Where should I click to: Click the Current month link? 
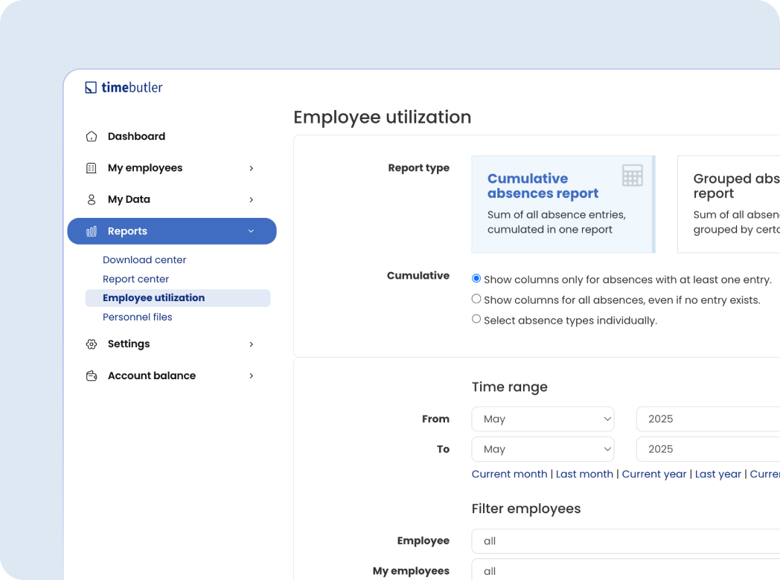pyautogui.click(x=509, y=474)
